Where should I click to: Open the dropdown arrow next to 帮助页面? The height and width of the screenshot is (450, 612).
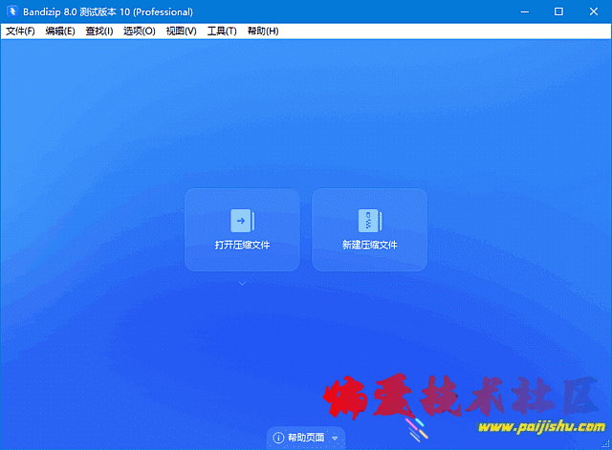335,438
